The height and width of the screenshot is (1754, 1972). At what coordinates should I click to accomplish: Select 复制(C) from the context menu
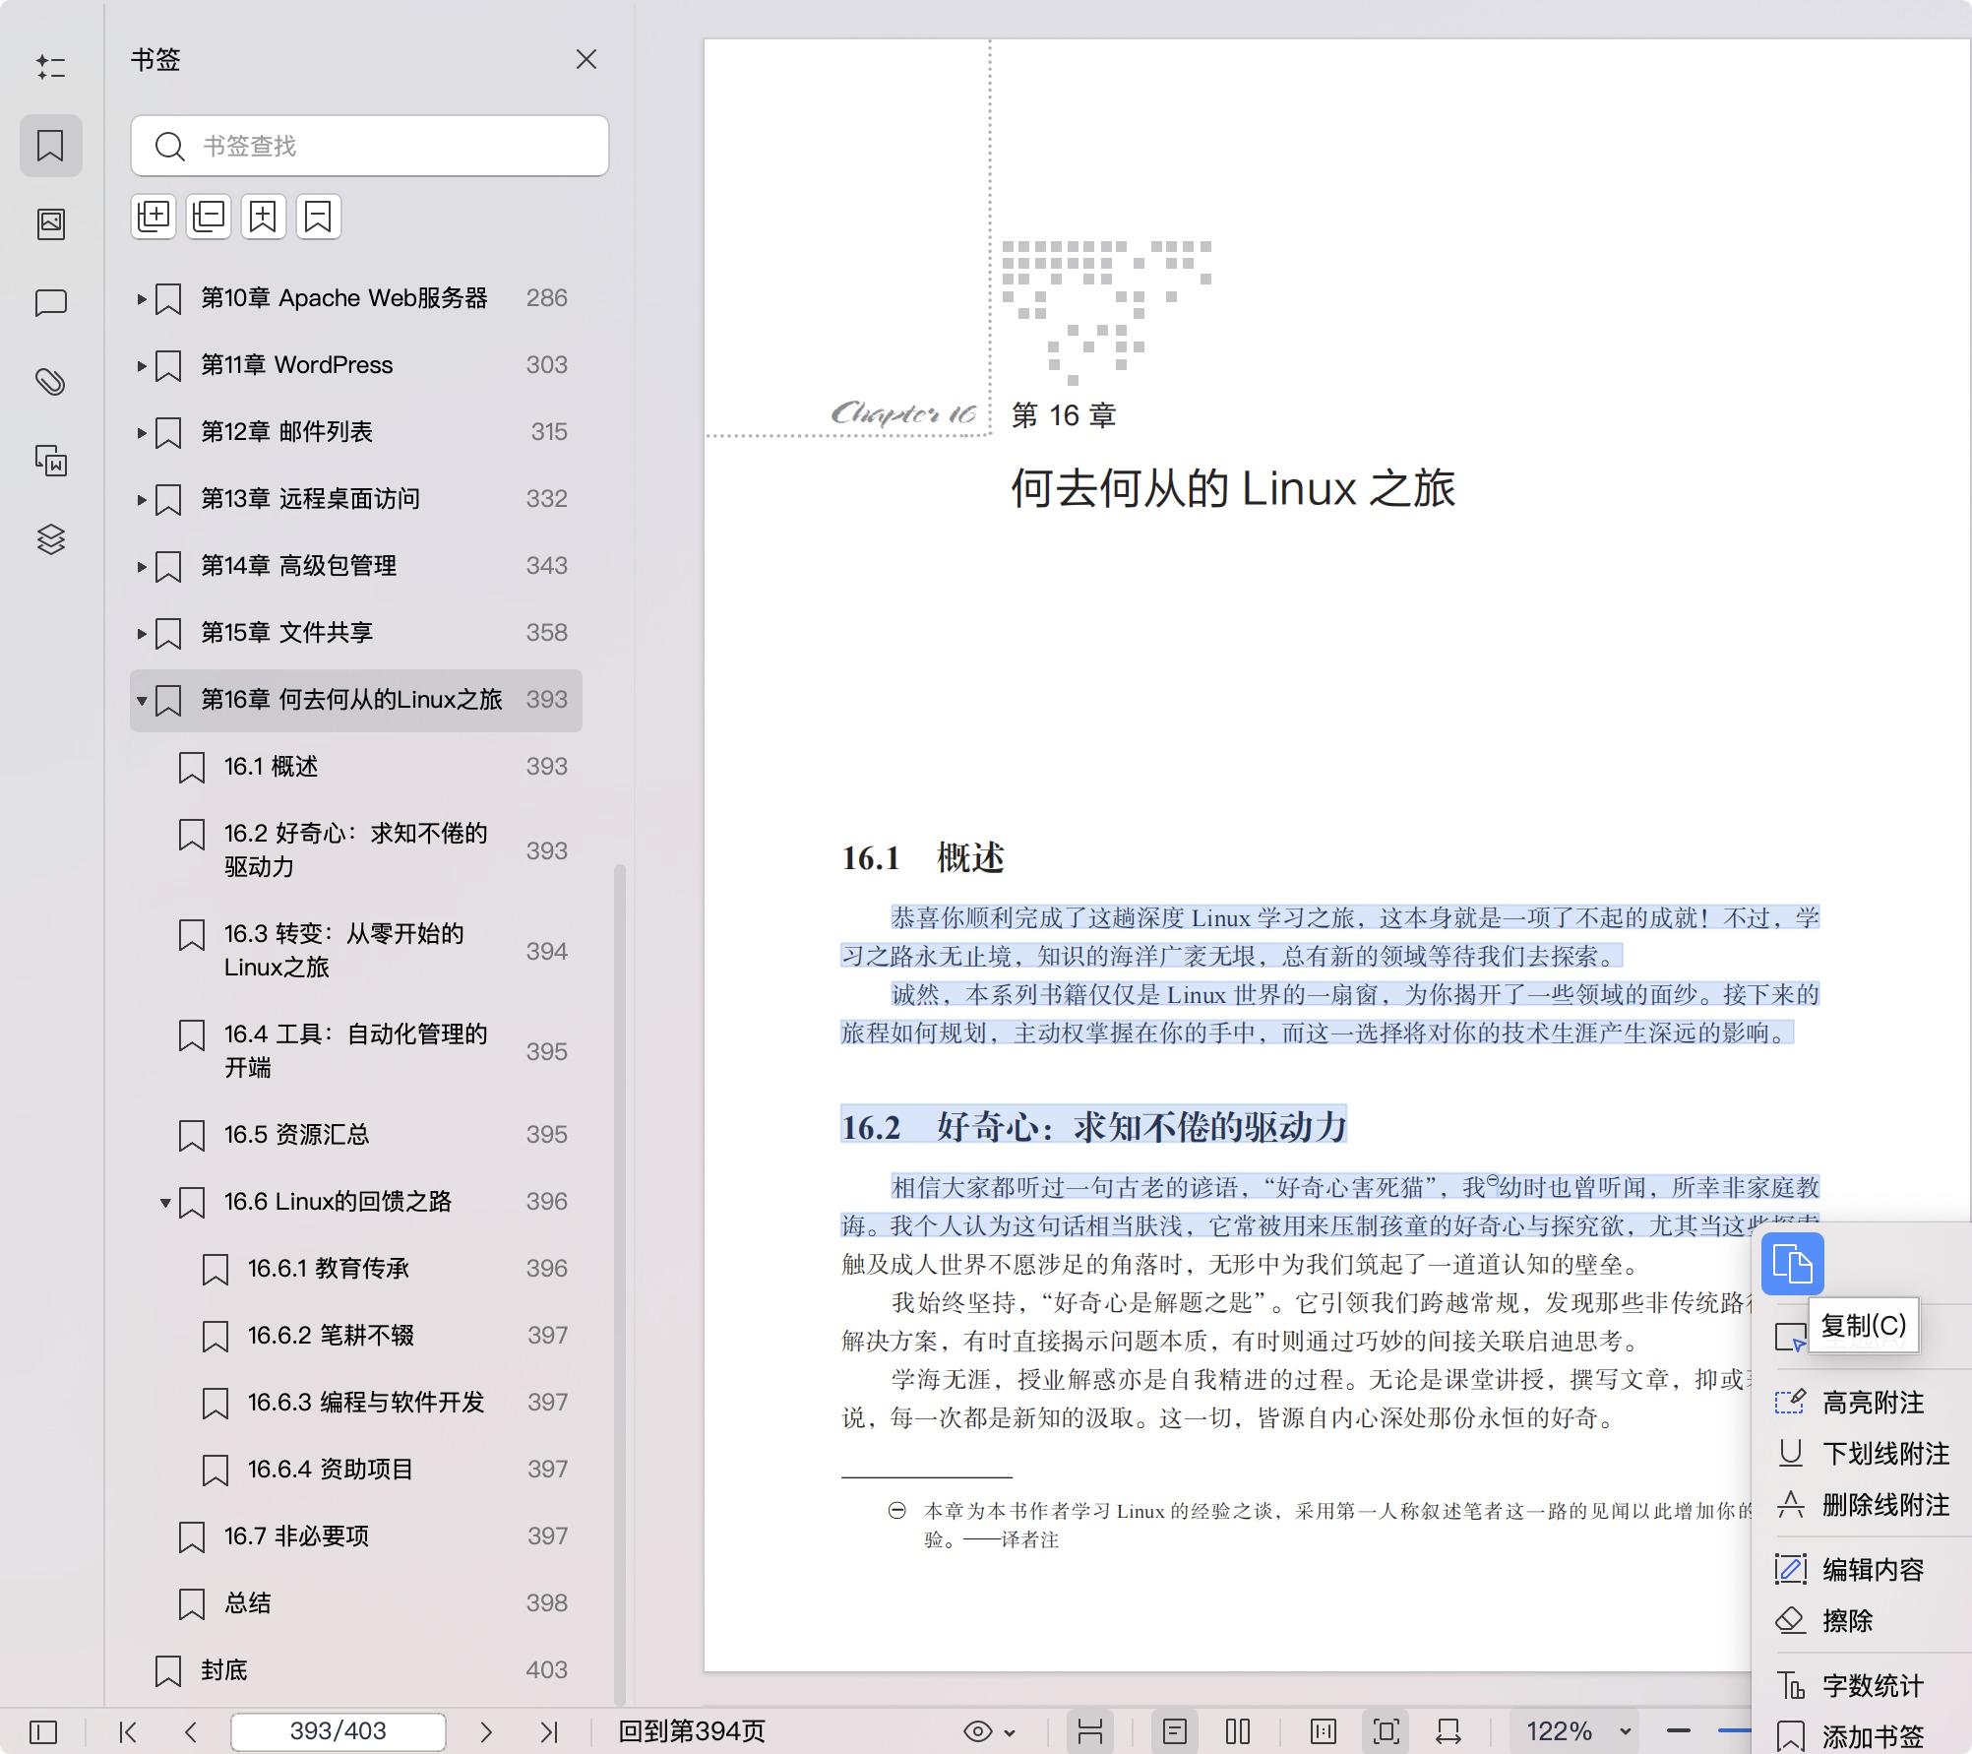click(1866, 1327)
